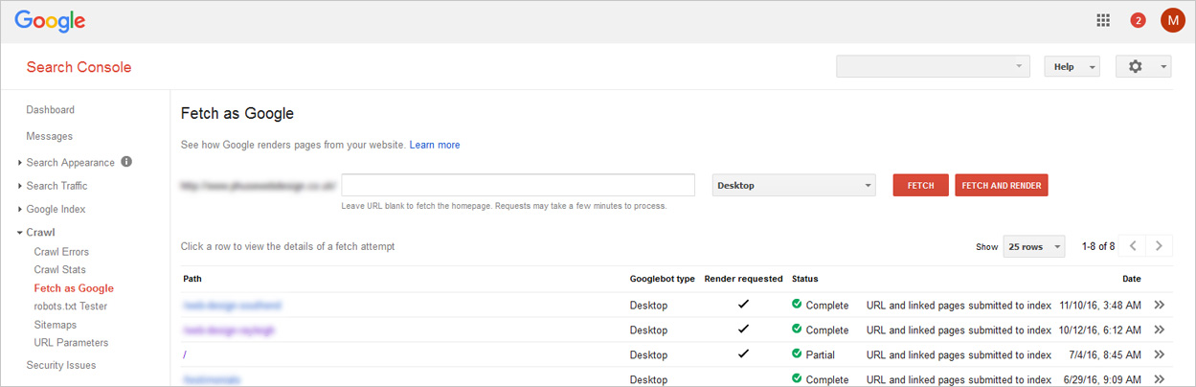Open details arrows for 10/12/16 row
The width and height of the screenshot is (1196, 387).
(1159, 330)
